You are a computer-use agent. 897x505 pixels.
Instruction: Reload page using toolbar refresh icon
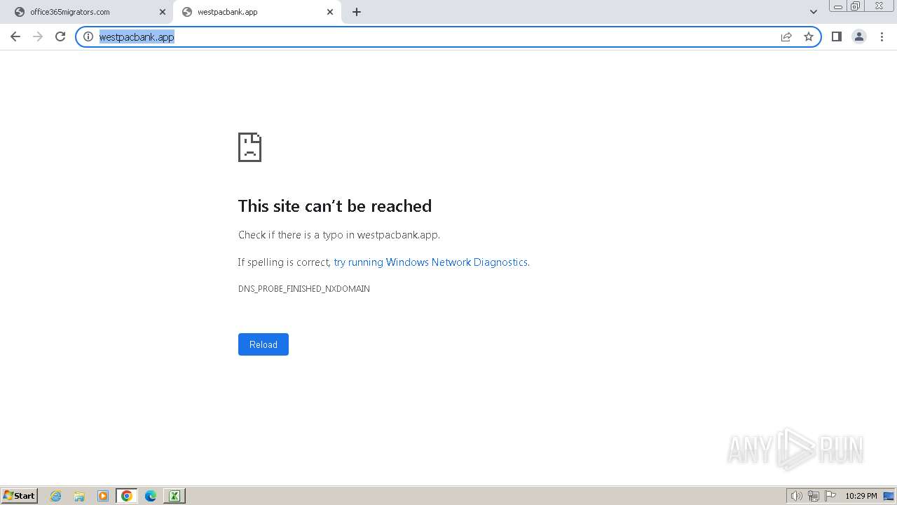60,36
